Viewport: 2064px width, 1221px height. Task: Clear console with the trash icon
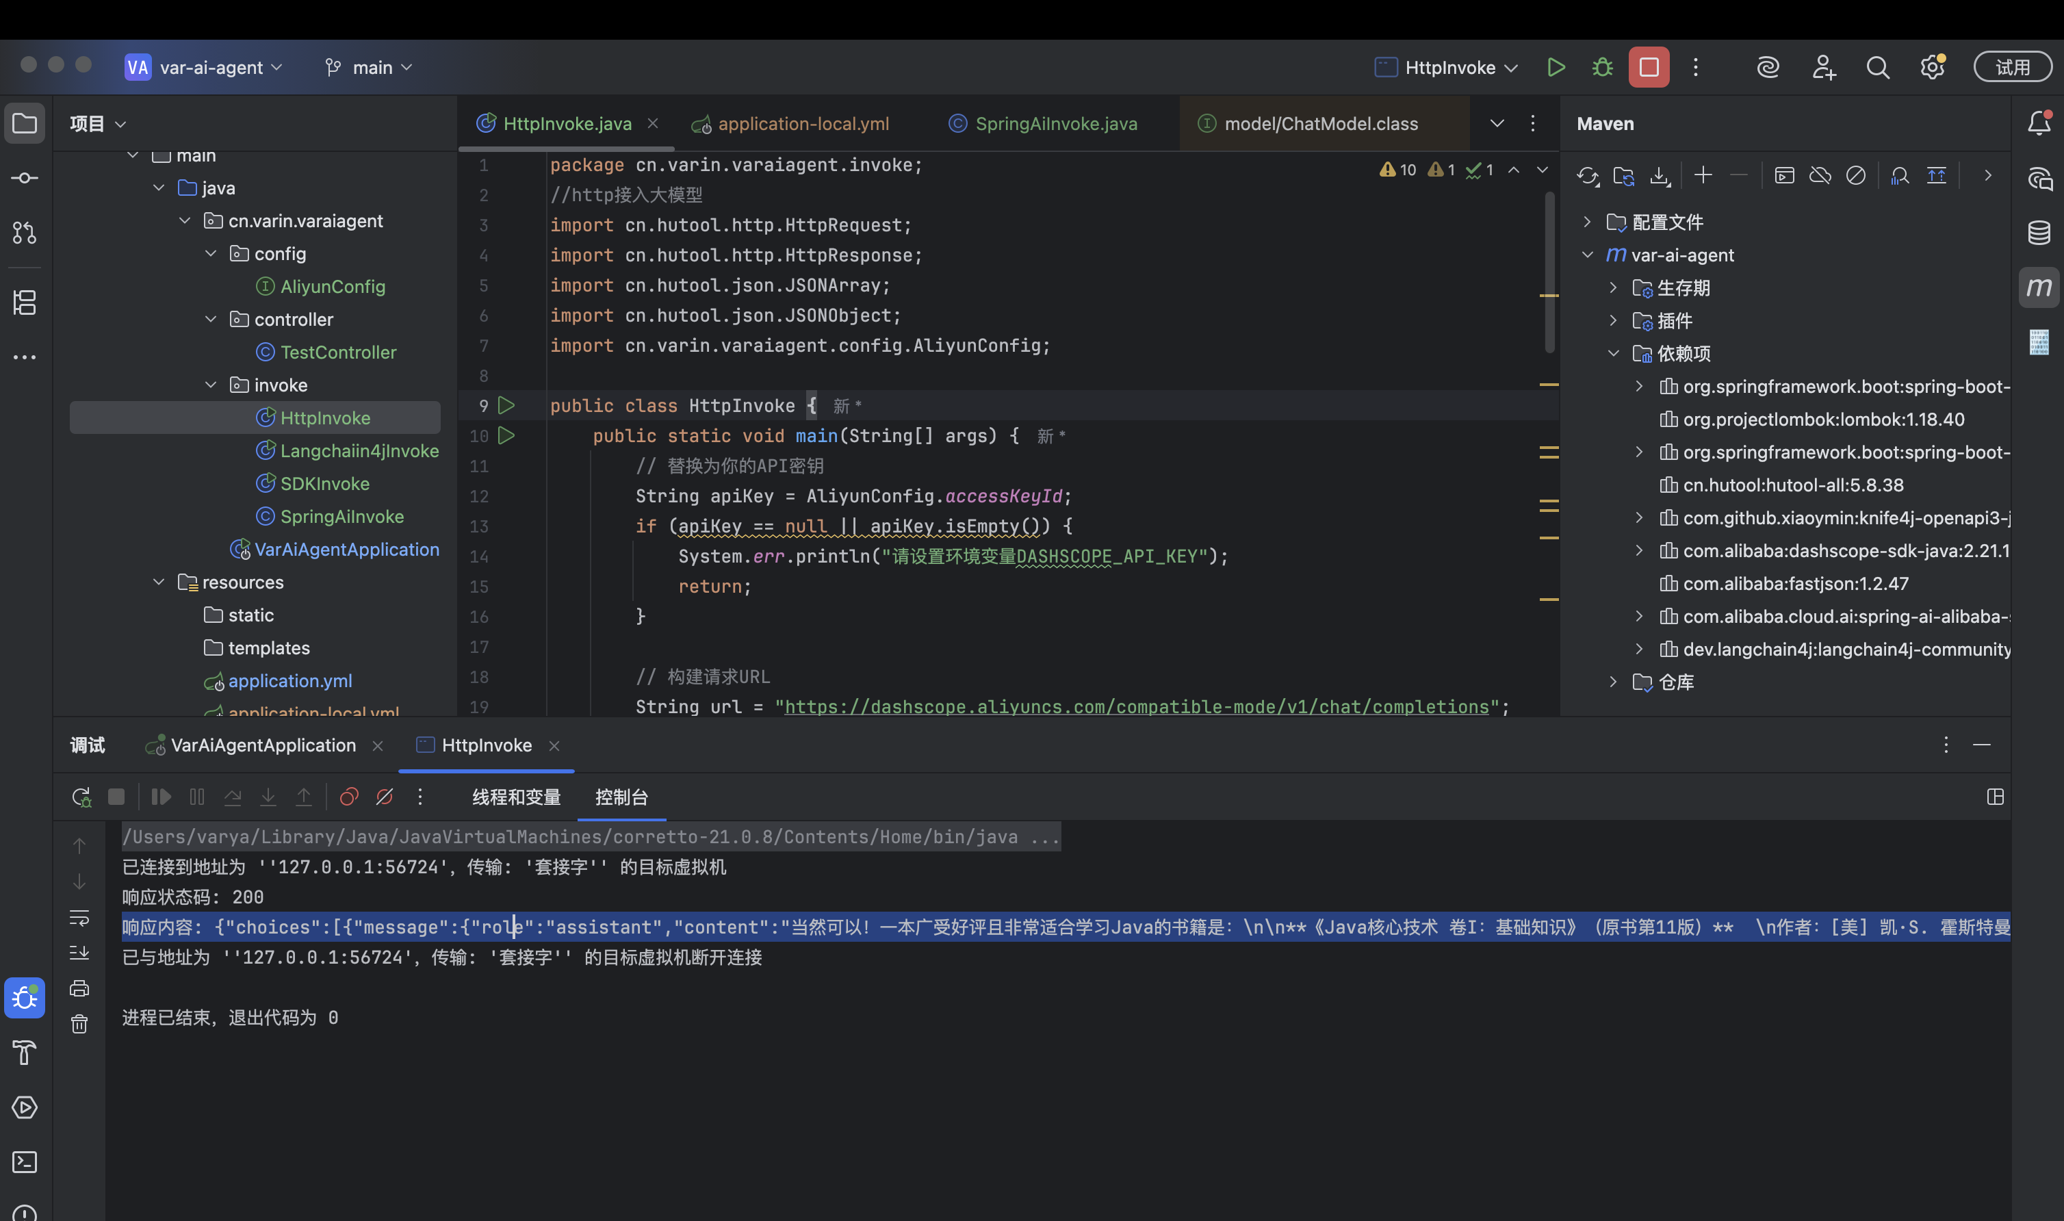click(79, 1023)
